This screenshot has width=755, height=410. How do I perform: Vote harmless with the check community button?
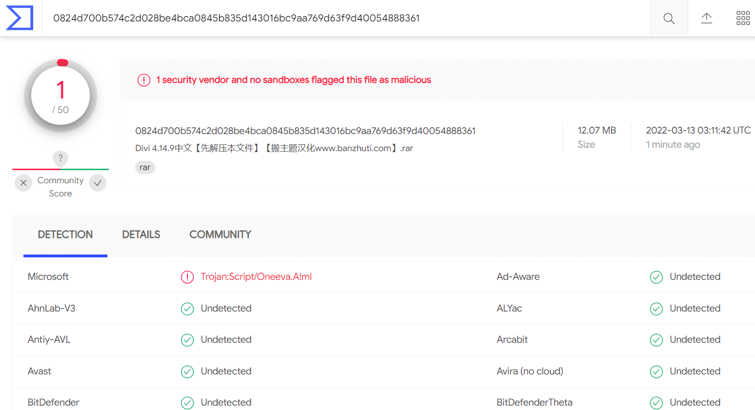(98, 183)
